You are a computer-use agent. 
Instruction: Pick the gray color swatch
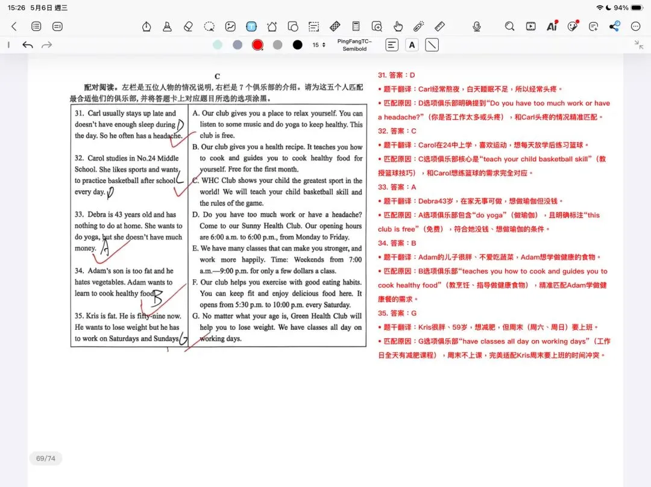[x=277, y=45]
